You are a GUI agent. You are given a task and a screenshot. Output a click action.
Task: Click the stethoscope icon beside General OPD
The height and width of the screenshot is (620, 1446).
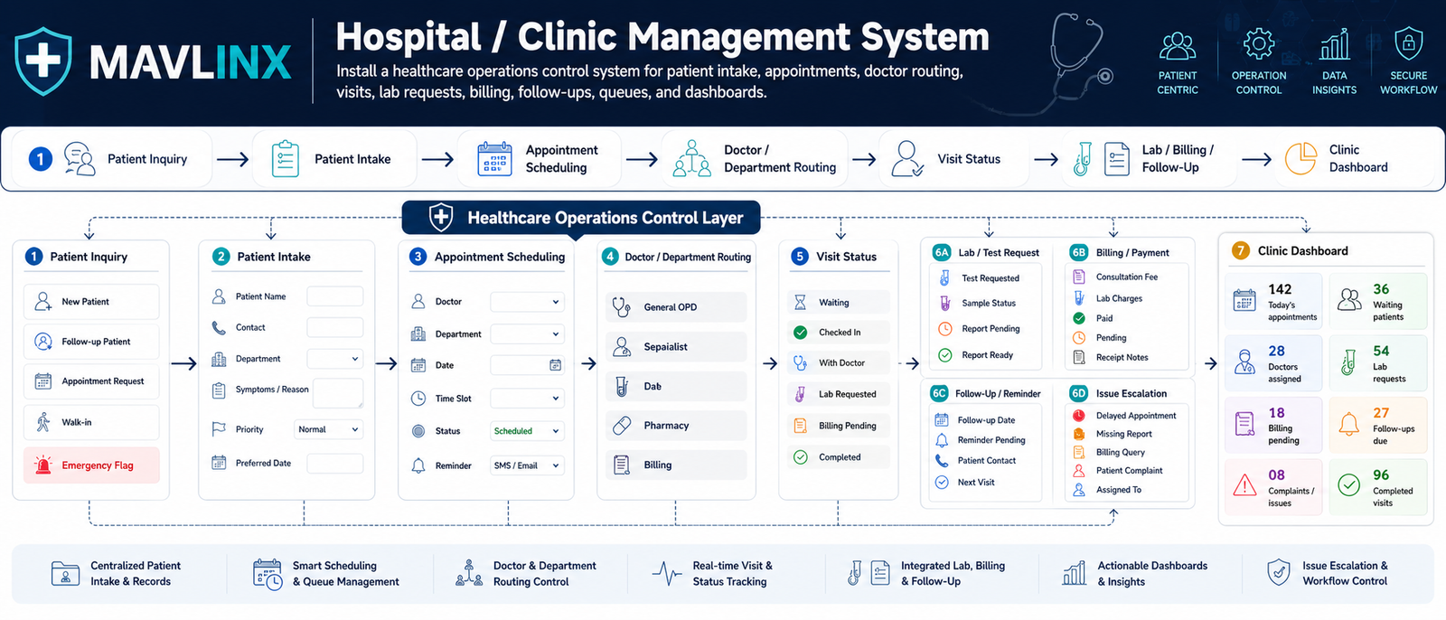coord(622,307)
